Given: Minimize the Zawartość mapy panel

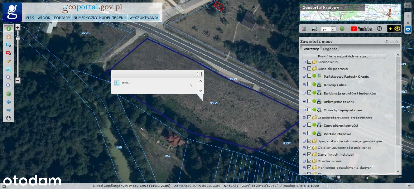Looking at the screenshot, I should click(x=392, y=42).
